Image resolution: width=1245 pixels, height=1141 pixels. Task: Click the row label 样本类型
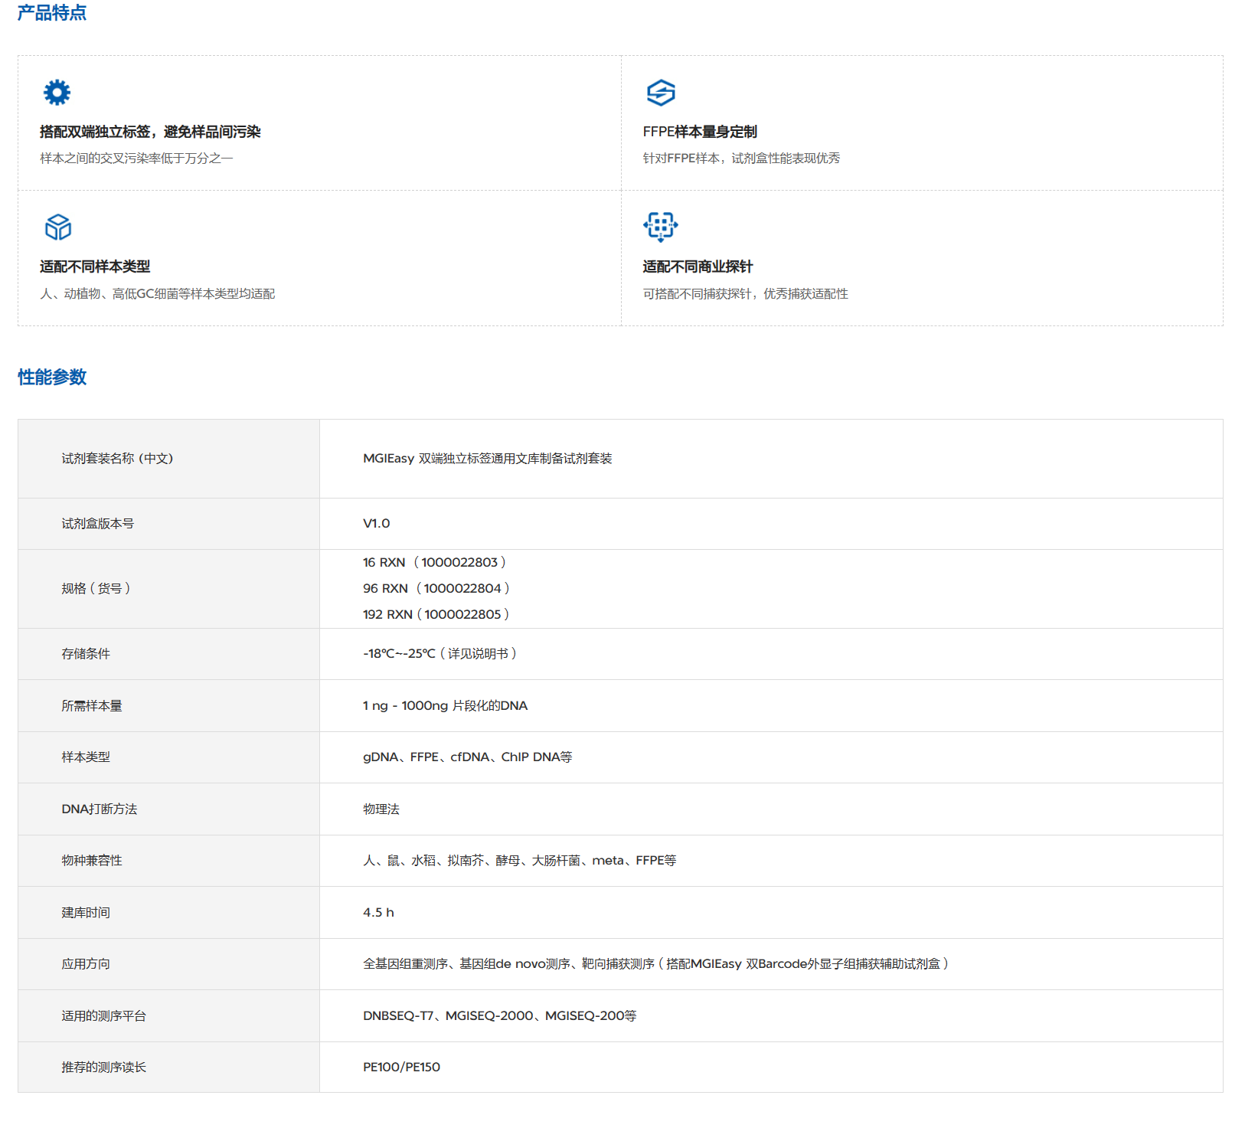click(x=86, y=757)
